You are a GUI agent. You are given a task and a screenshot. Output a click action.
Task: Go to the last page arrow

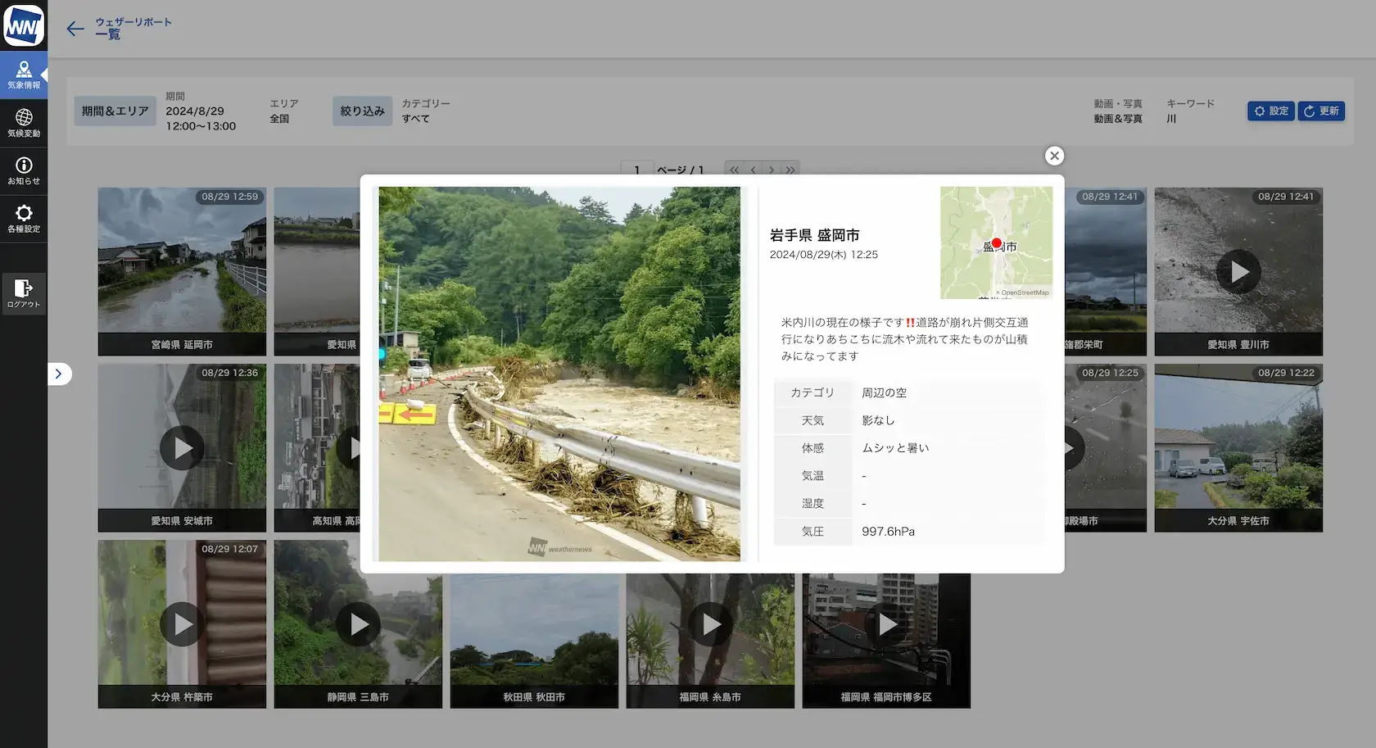click(790, 170)
